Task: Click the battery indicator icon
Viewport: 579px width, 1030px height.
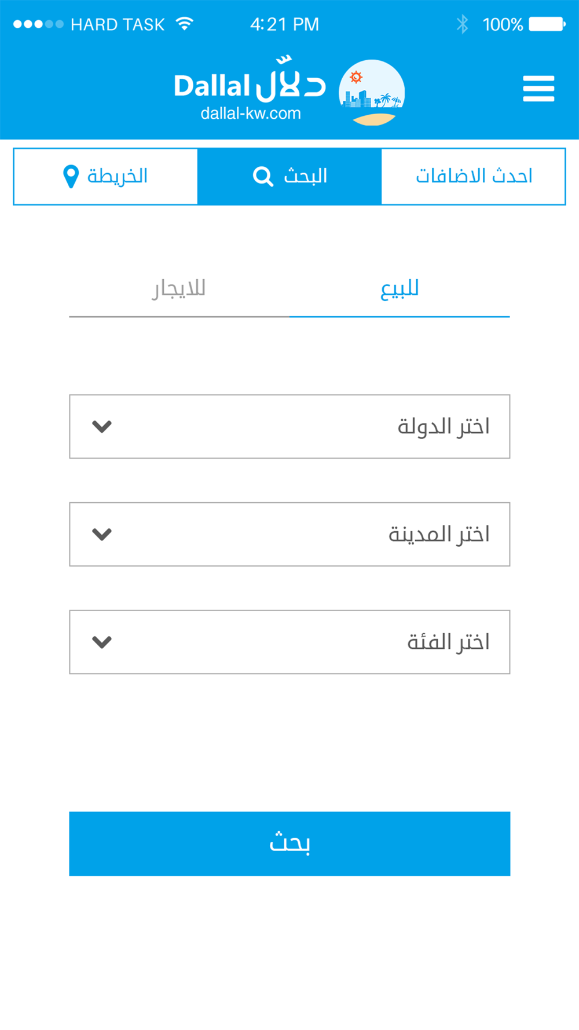Action: click(547, 24)
